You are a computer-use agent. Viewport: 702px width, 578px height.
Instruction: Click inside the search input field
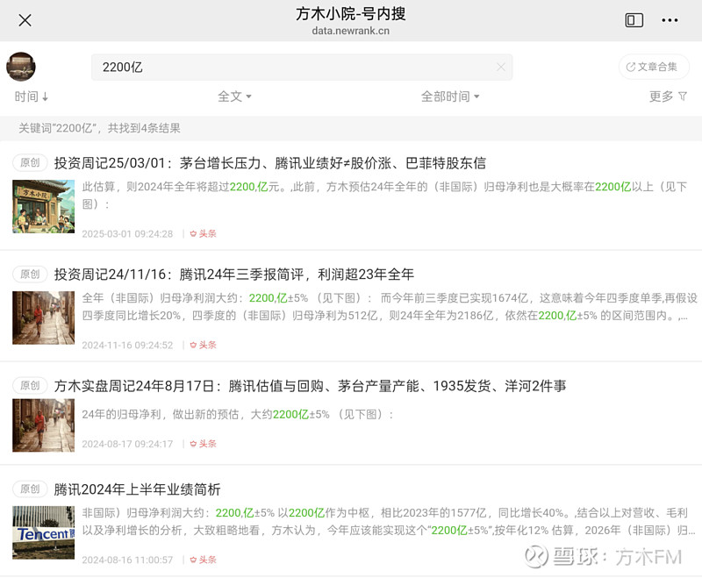[x=263, y=67]
